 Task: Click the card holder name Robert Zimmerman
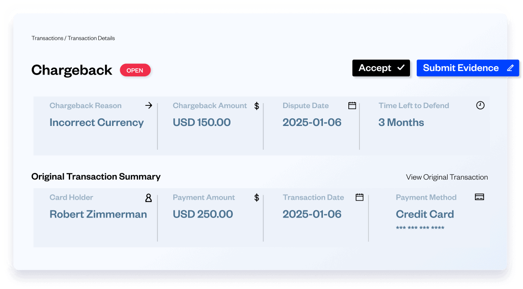click(98, 214)
